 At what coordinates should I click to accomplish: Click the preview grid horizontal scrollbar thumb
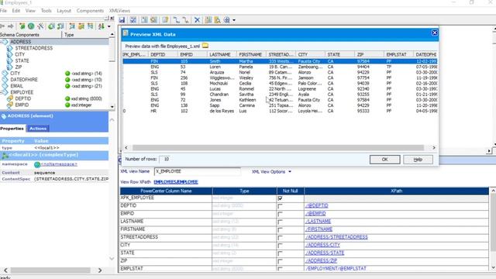278,148
